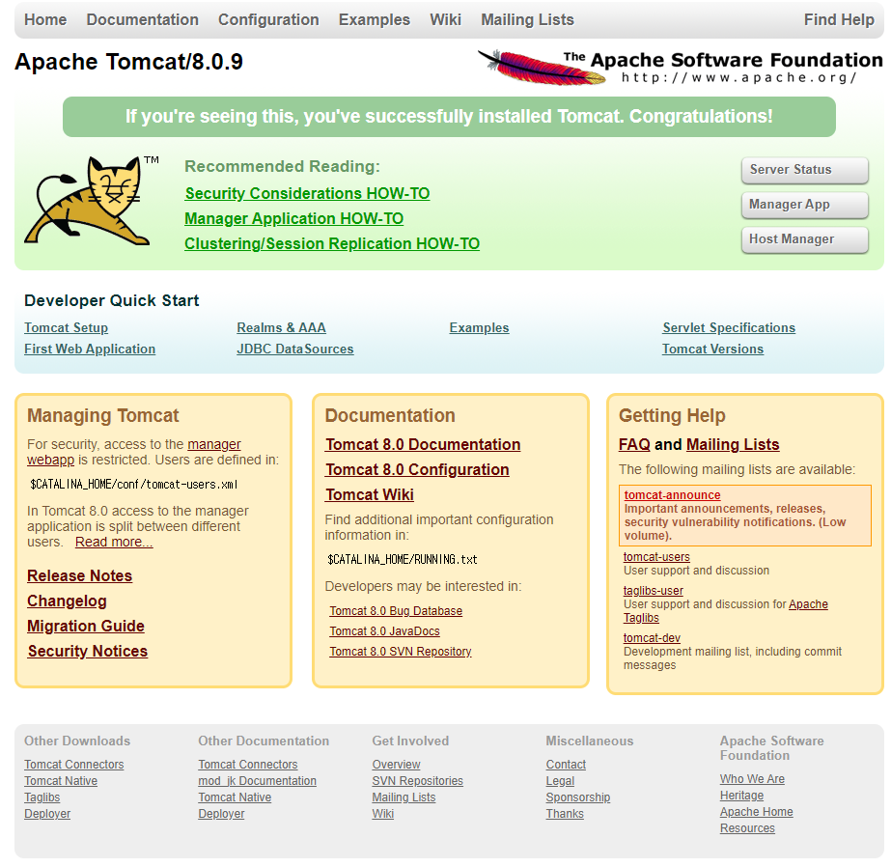The height and width of the screenshot is (867, 891).
Task: Open the taglibs-user mailing list link
Action: (x=654, y=592)
